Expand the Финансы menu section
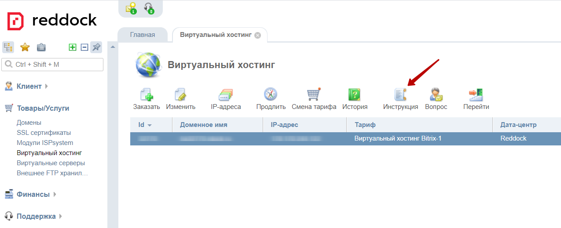The width and height of the screenshot is (561, 228). (x=33, y=194)
